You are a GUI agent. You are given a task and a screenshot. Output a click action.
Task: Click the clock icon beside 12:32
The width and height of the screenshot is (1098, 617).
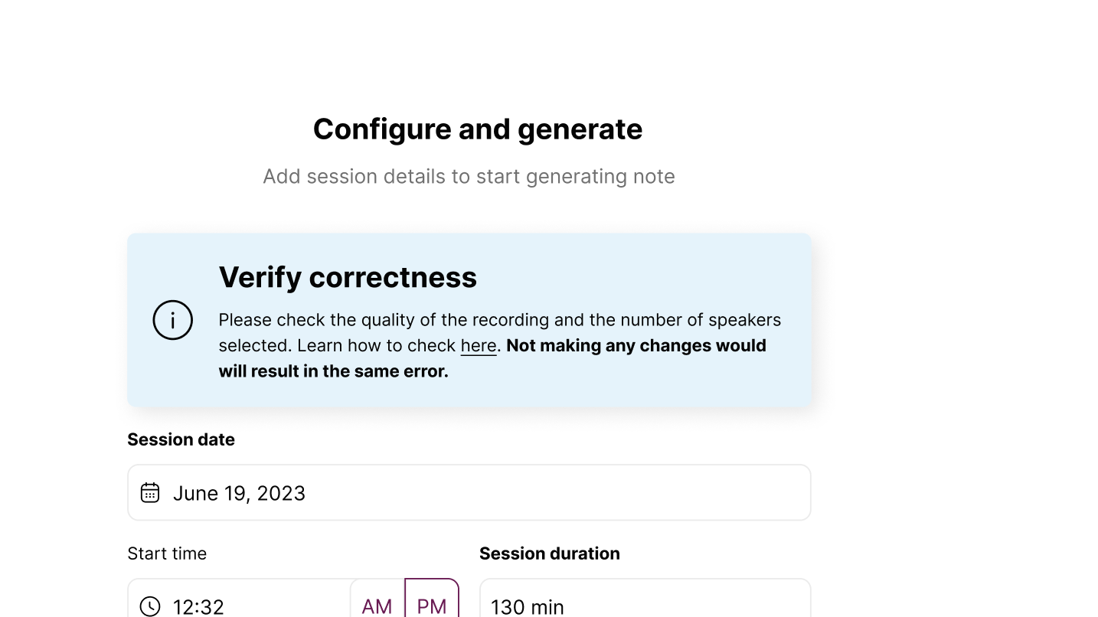click(150, 606)
